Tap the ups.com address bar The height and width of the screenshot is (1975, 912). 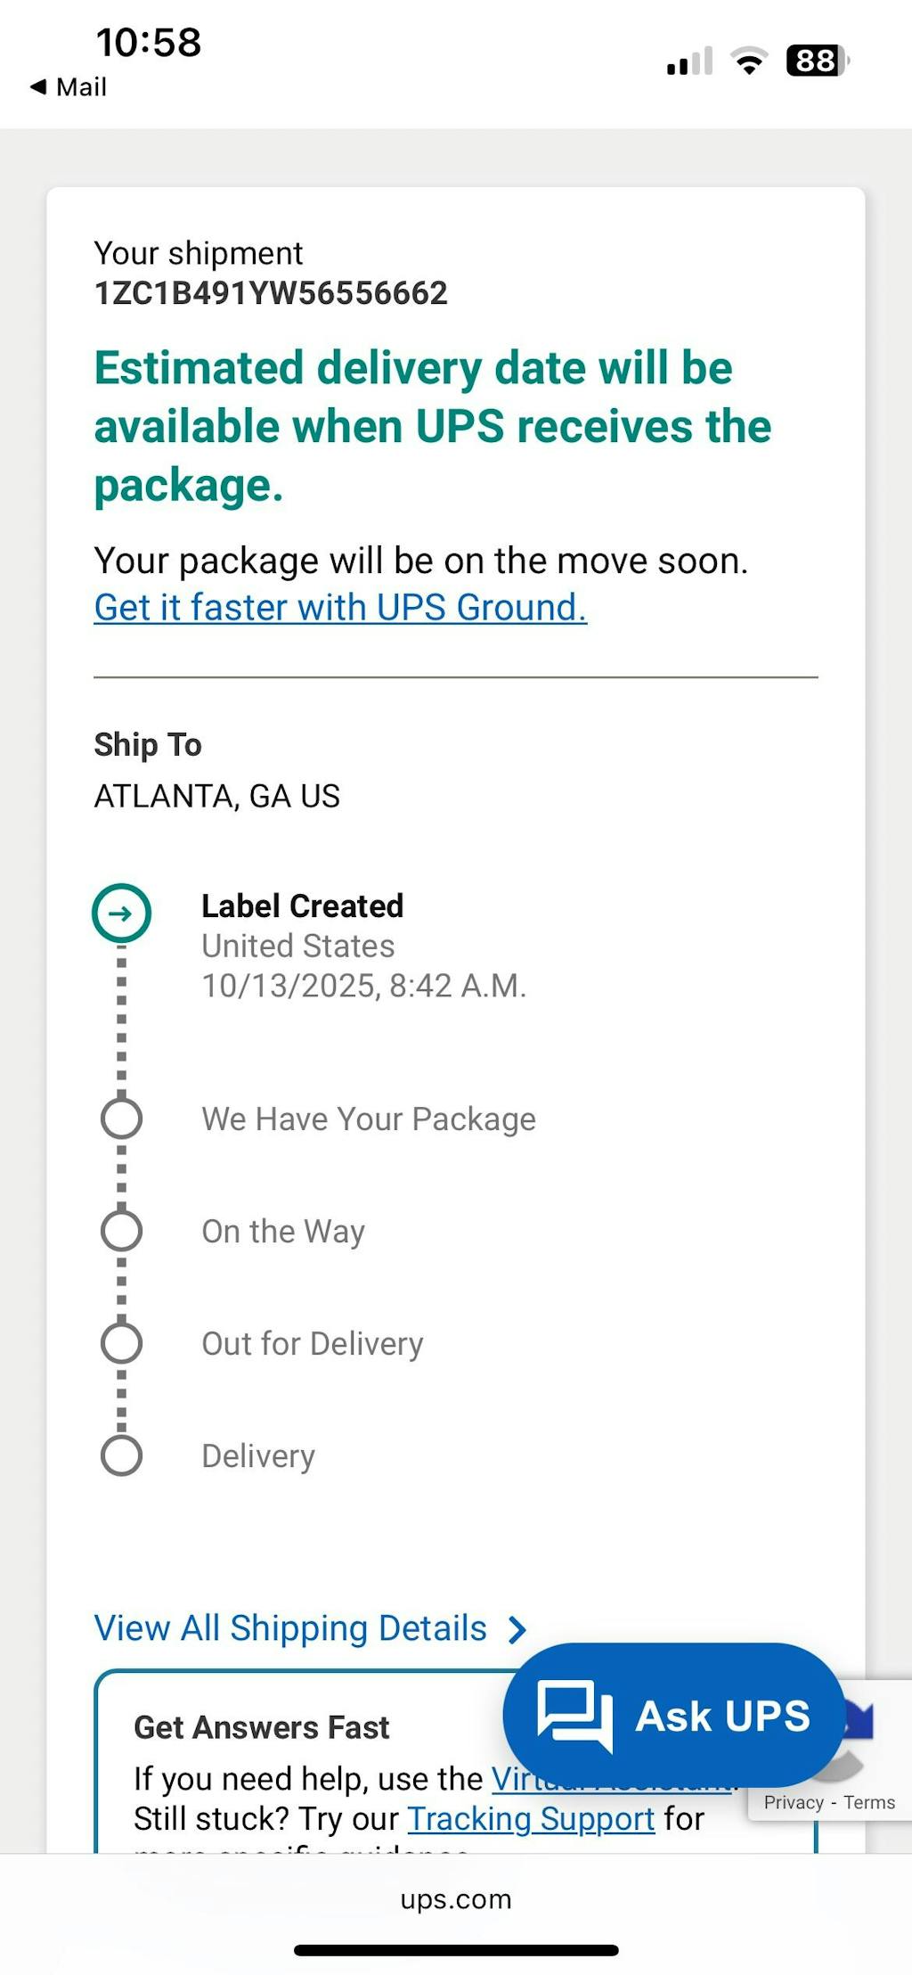click(x=456, y=1899)
